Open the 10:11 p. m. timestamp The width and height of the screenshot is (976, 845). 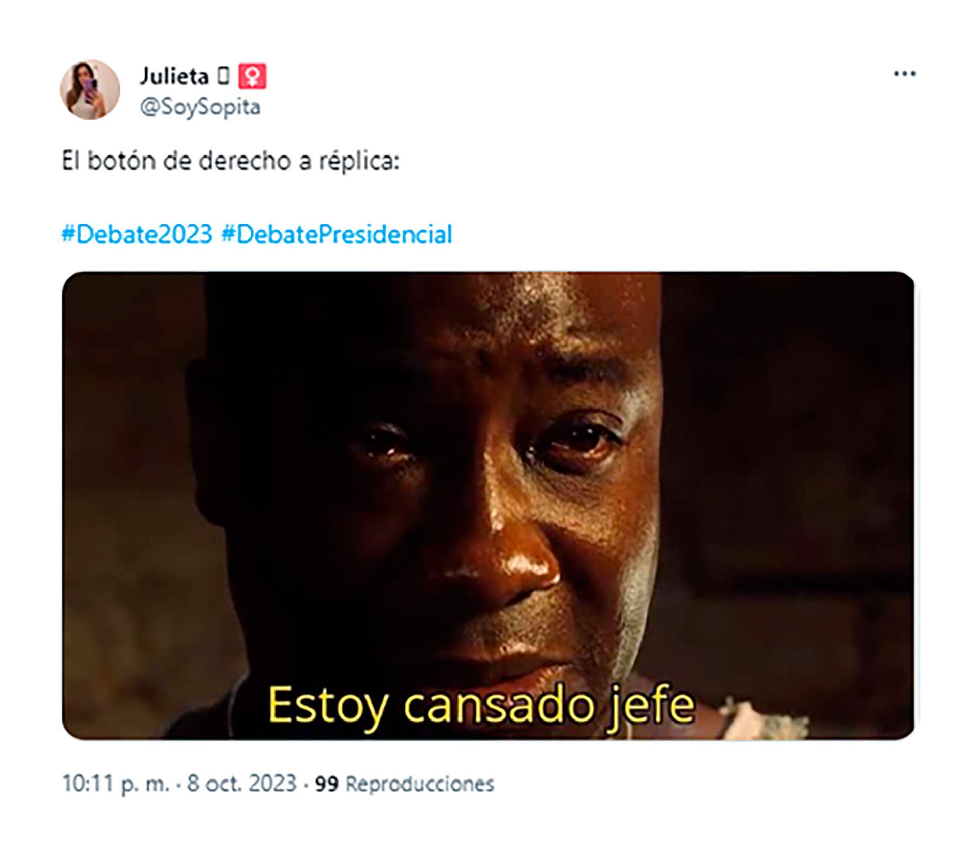point(115,784)
